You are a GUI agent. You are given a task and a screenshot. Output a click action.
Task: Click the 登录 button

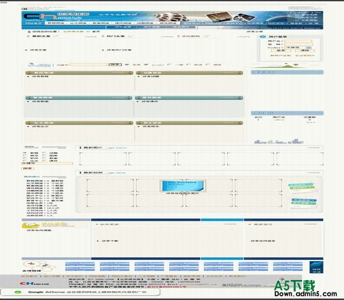point(281,51)
